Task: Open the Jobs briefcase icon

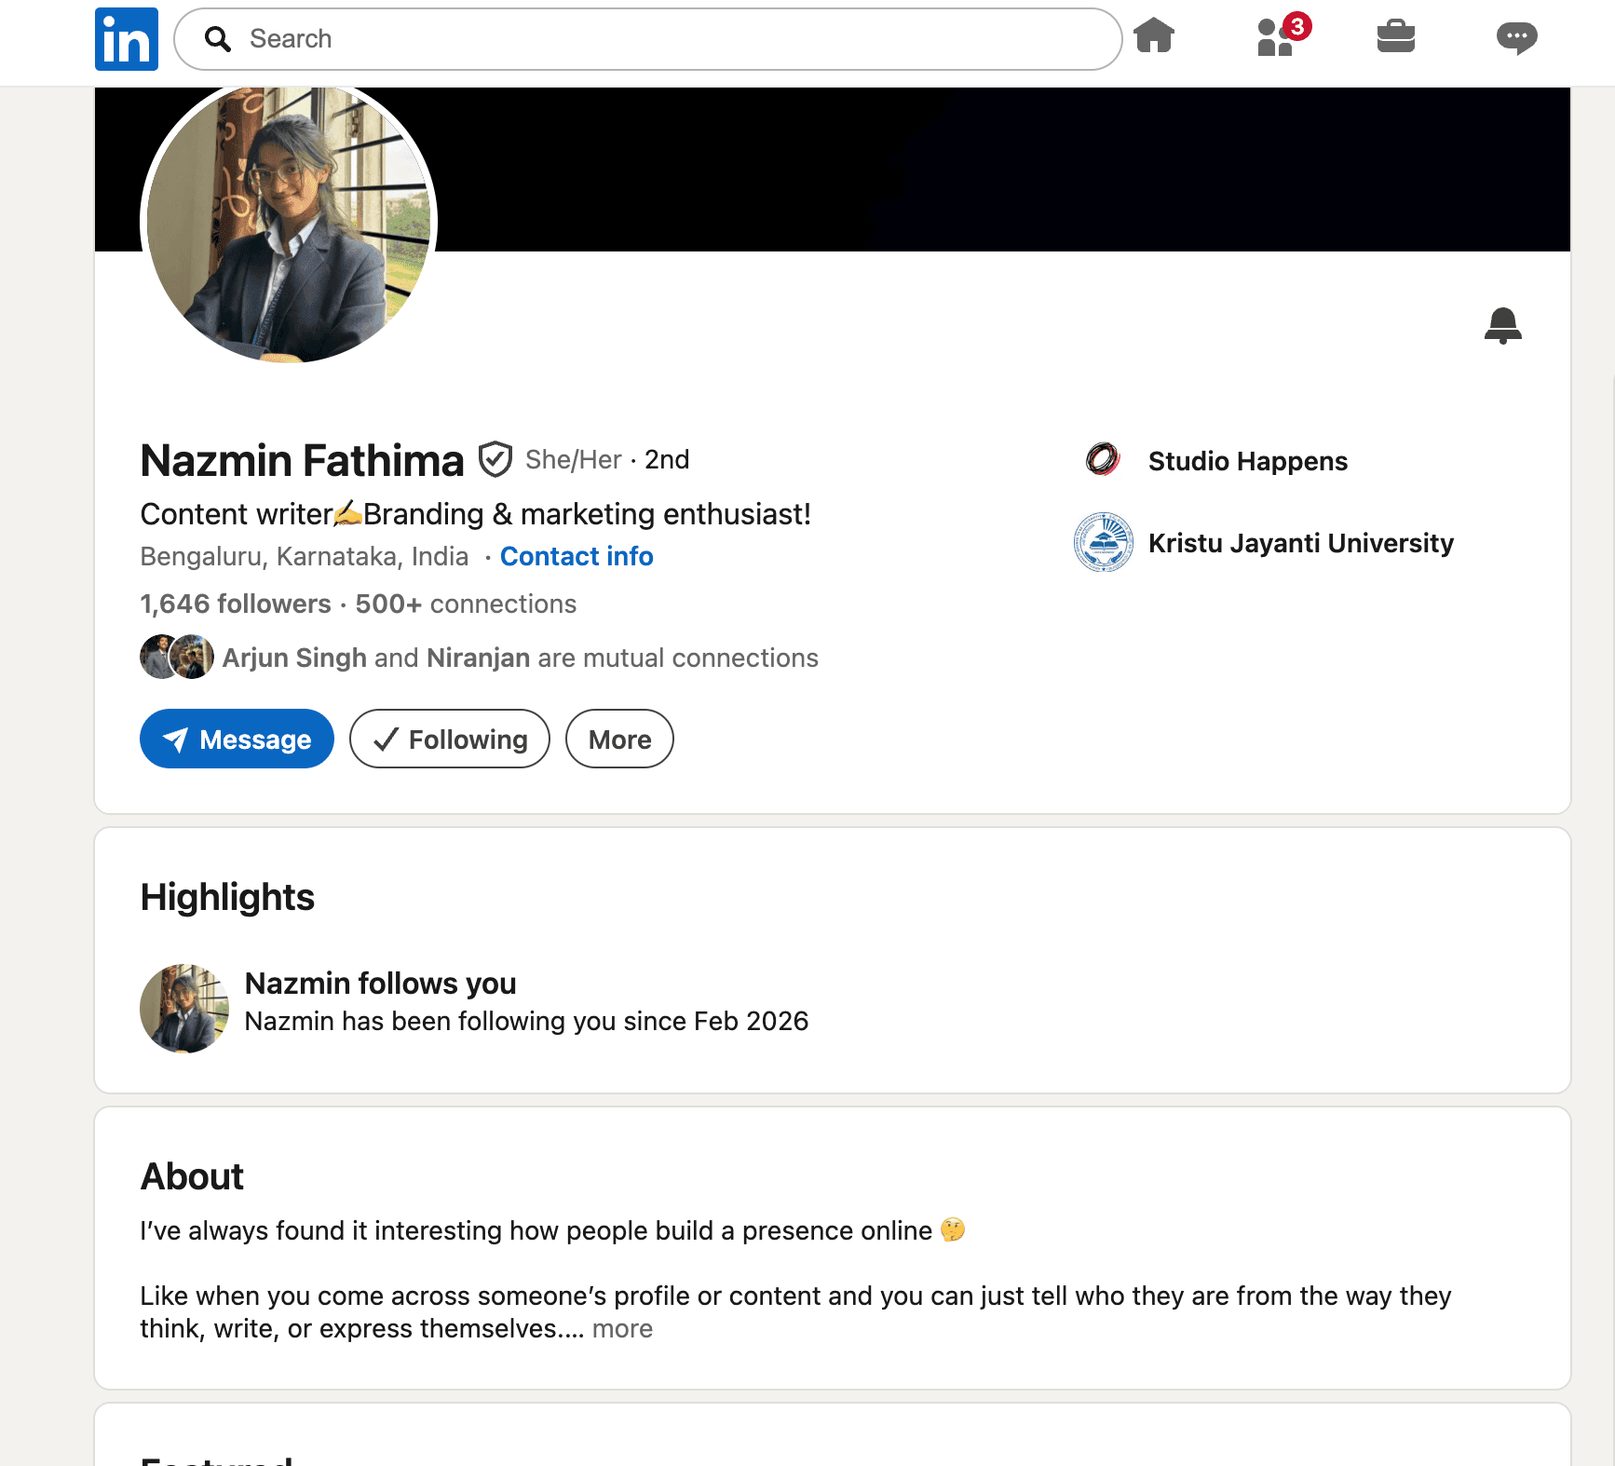Action: click(x=1396, y=36)
